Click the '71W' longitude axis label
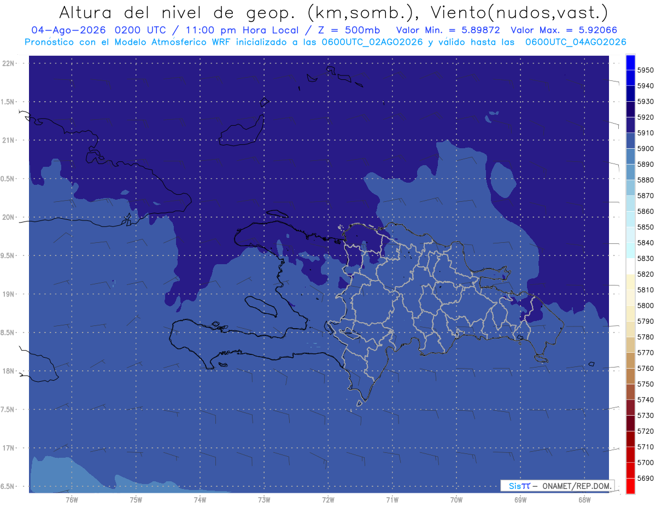This screenshot has width=656, height=507. click(x=392, y=500)
